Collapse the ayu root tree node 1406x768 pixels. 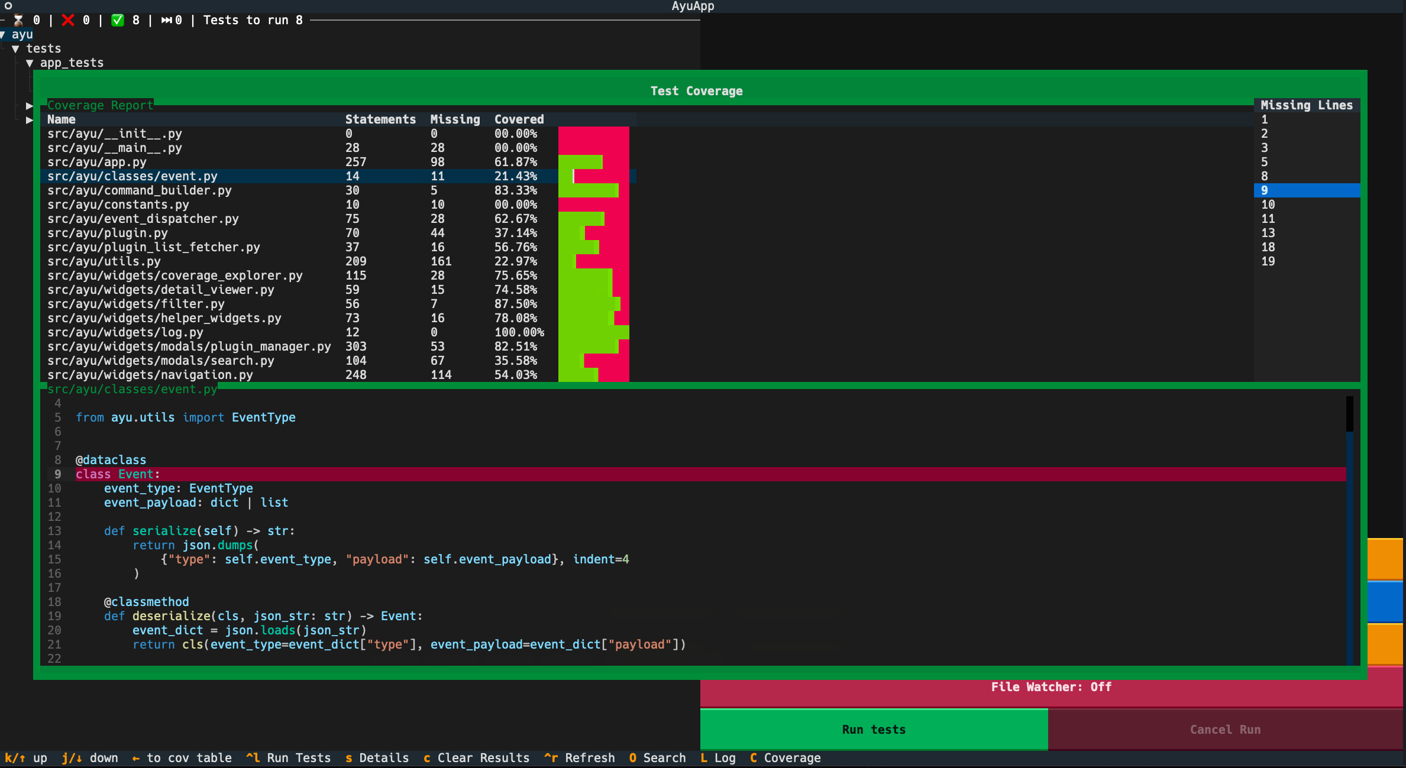click(x=4, y=34)
